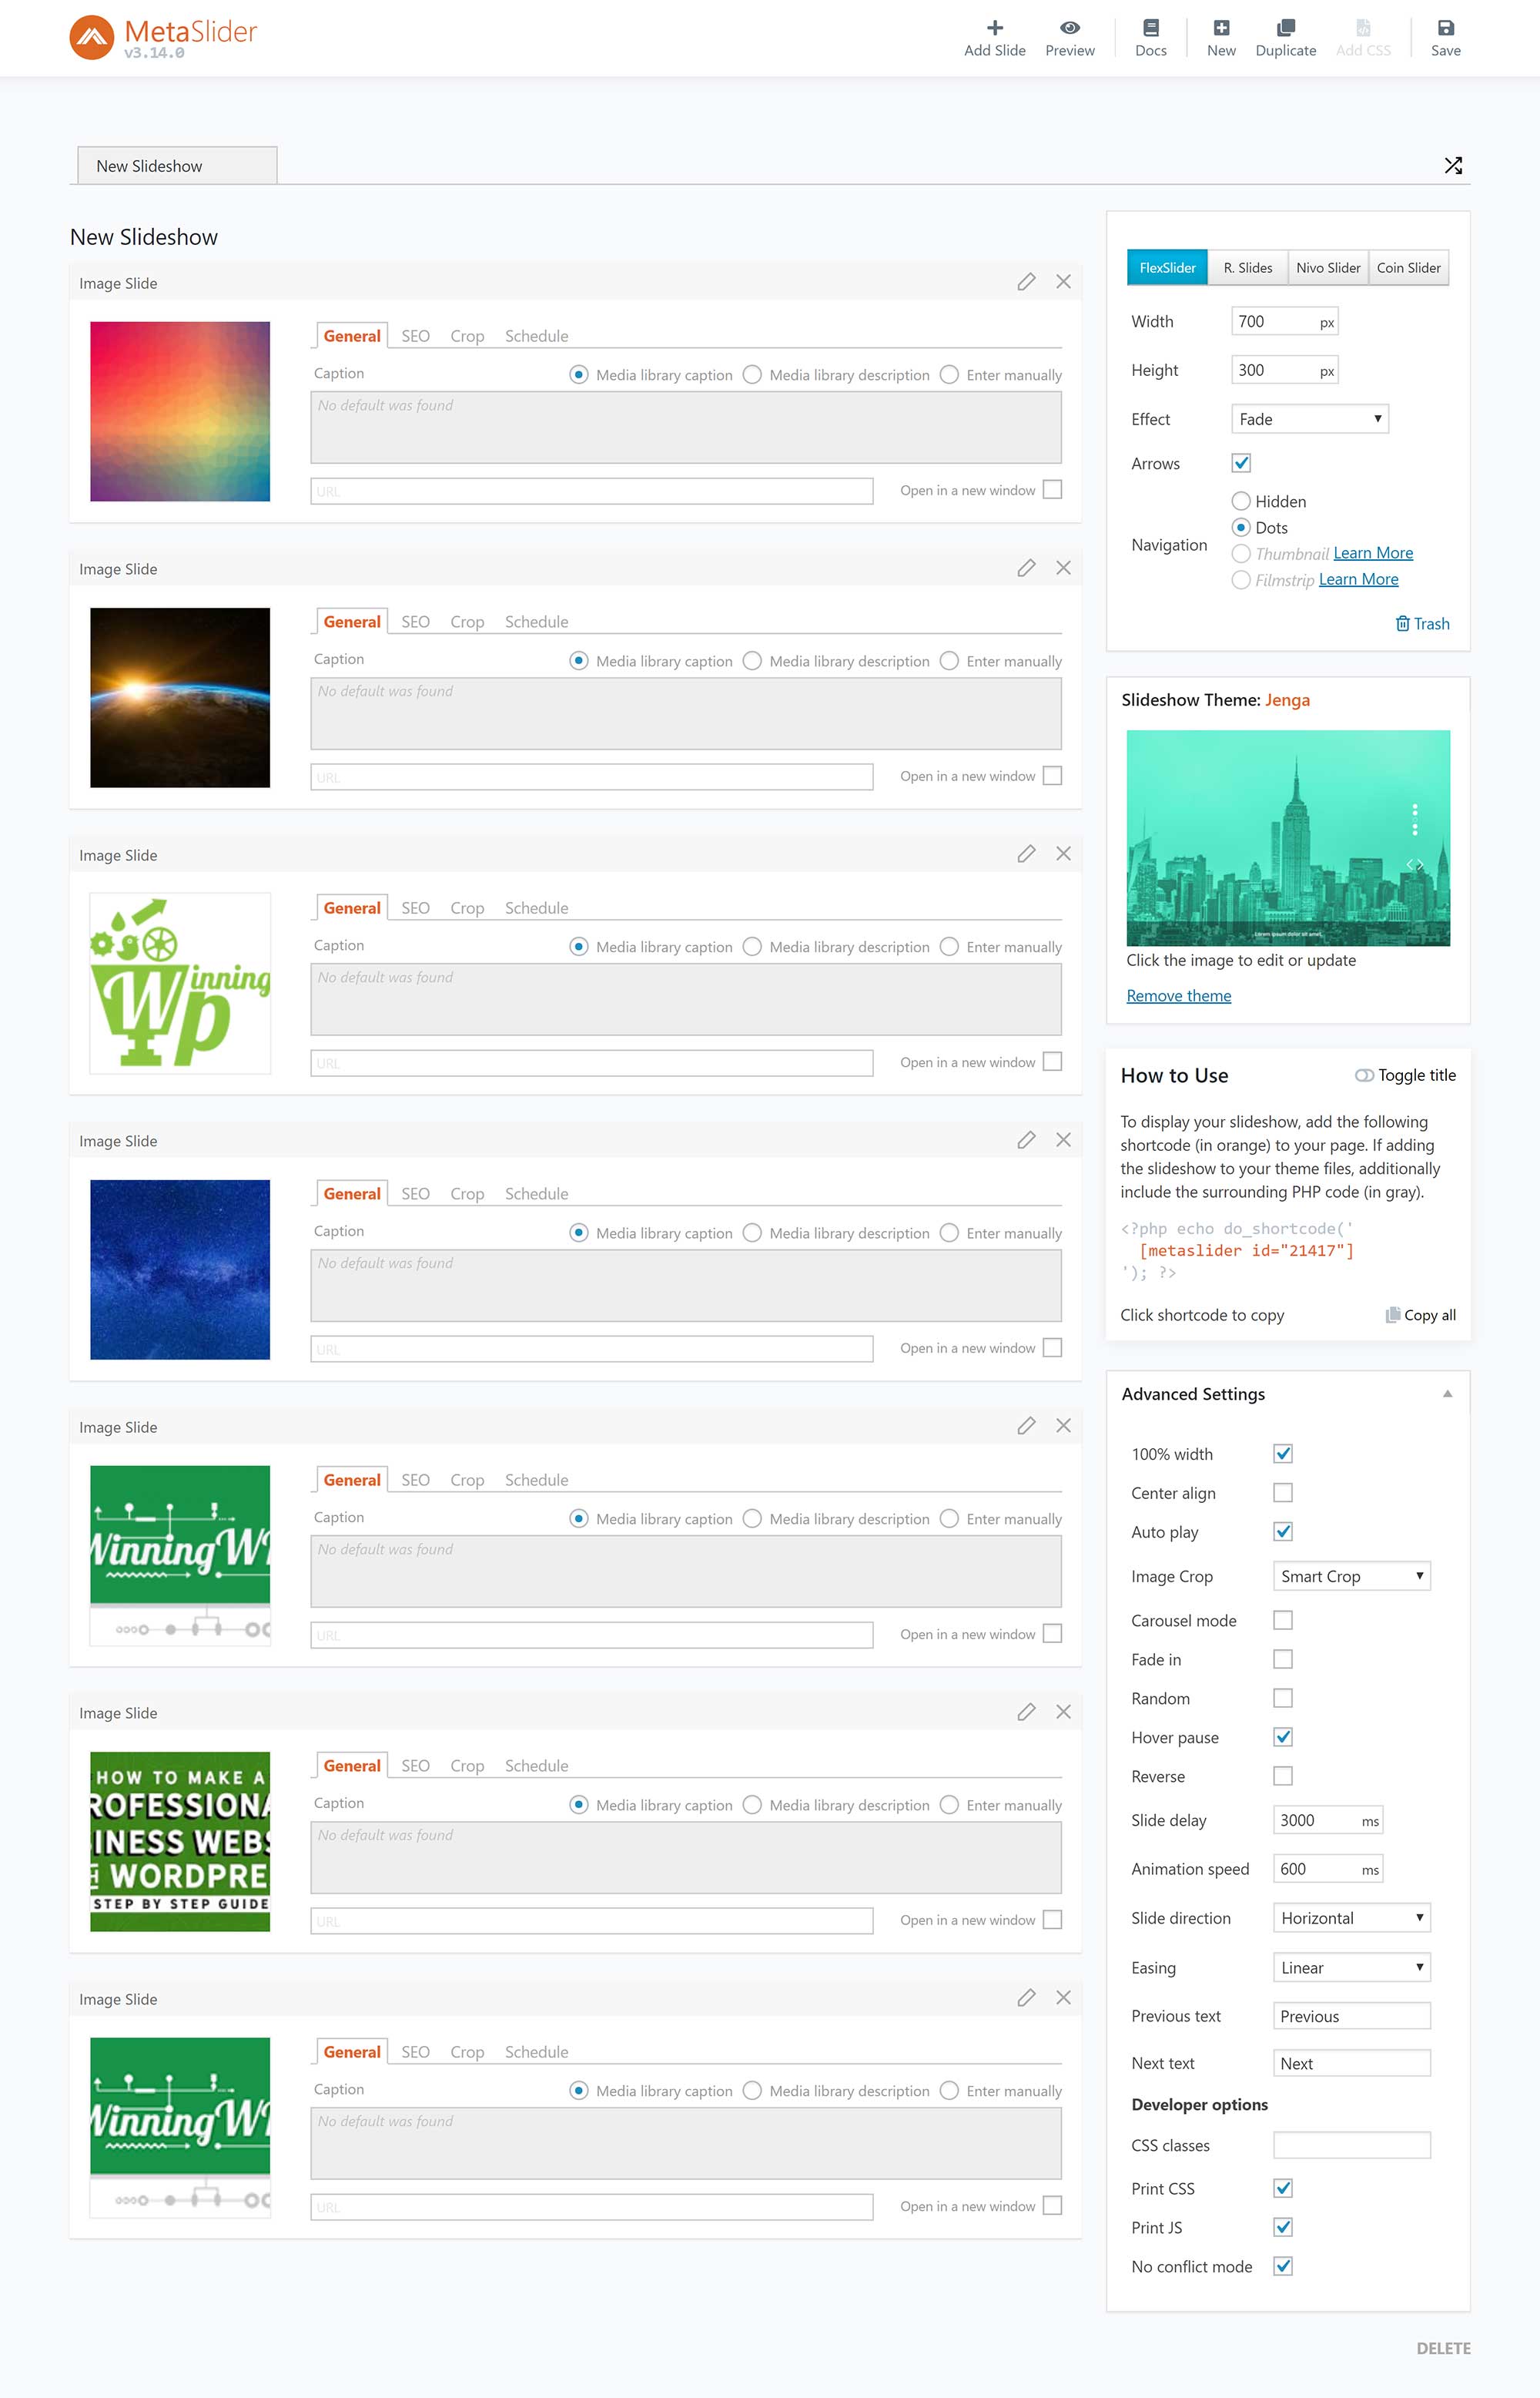Click the Preview icon
Screen dimensions: 1540x2398
click(1066, 30)
